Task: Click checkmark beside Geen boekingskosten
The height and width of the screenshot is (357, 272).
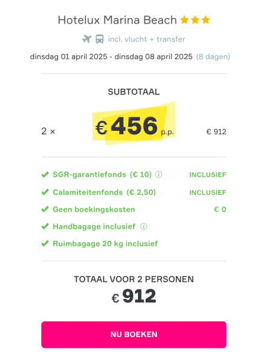Action: [x=45, y=209]
